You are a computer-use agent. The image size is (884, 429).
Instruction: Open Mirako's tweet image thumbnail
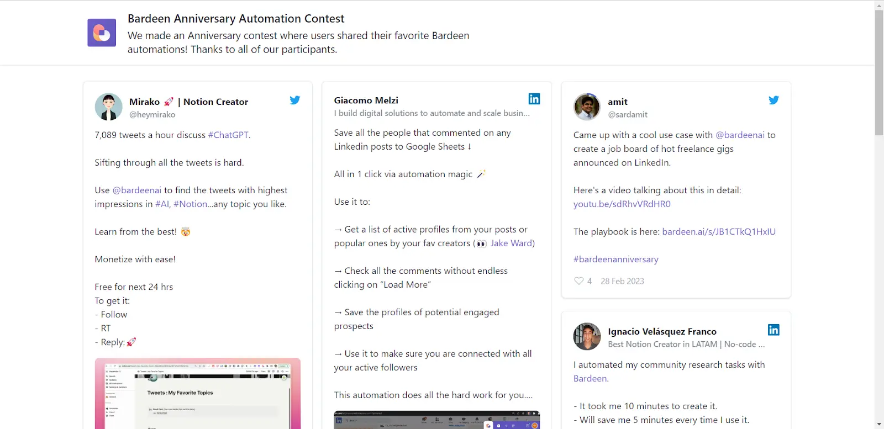[x=198, y=393]
